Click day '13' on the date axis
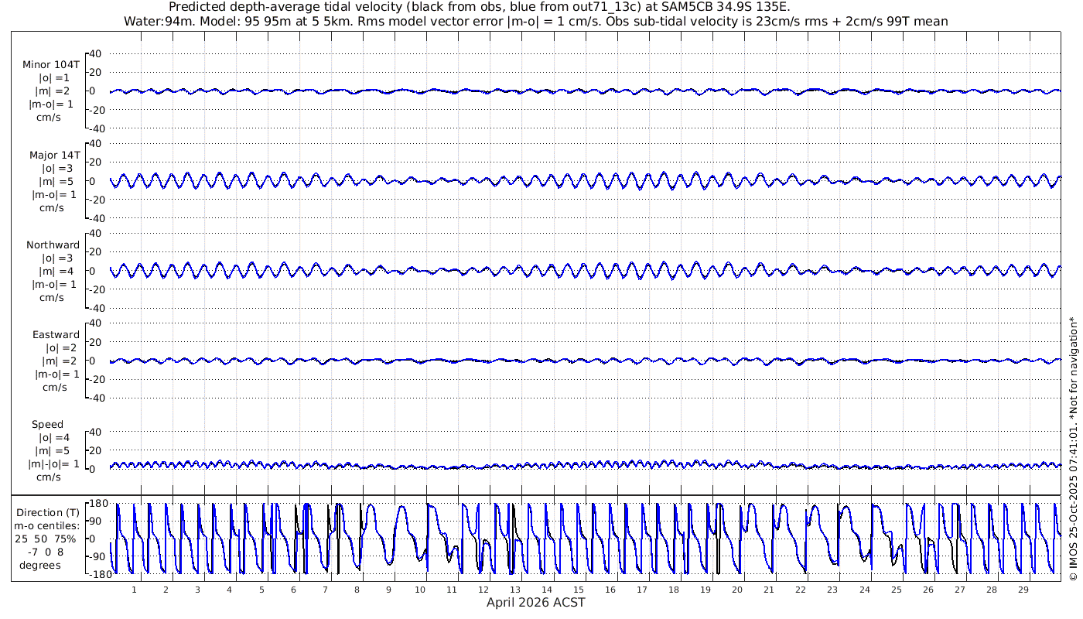The height and width of the screenshot is (619, 1083). point(515,590)
